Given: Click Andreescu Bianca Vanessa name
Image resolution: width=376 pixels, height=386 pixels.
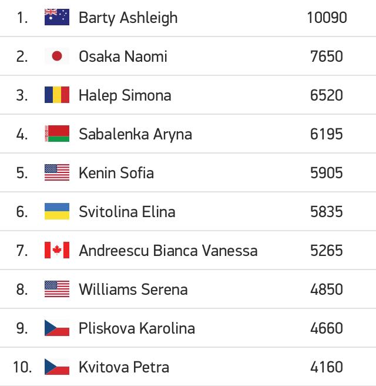Looking at the screenshot, I should [x=168, y=251].
